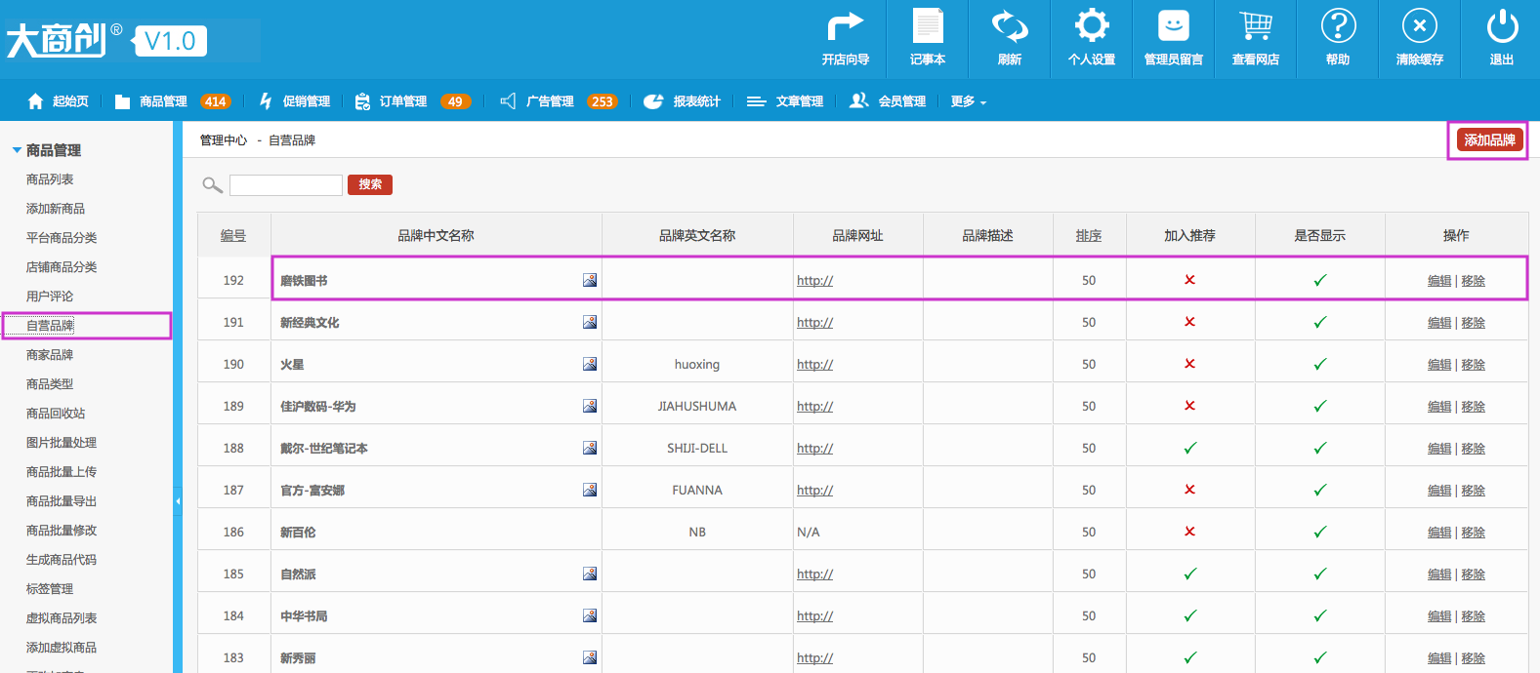Toggle 加入推荐 checkmark for brand 188

[x=1189, y=448]
